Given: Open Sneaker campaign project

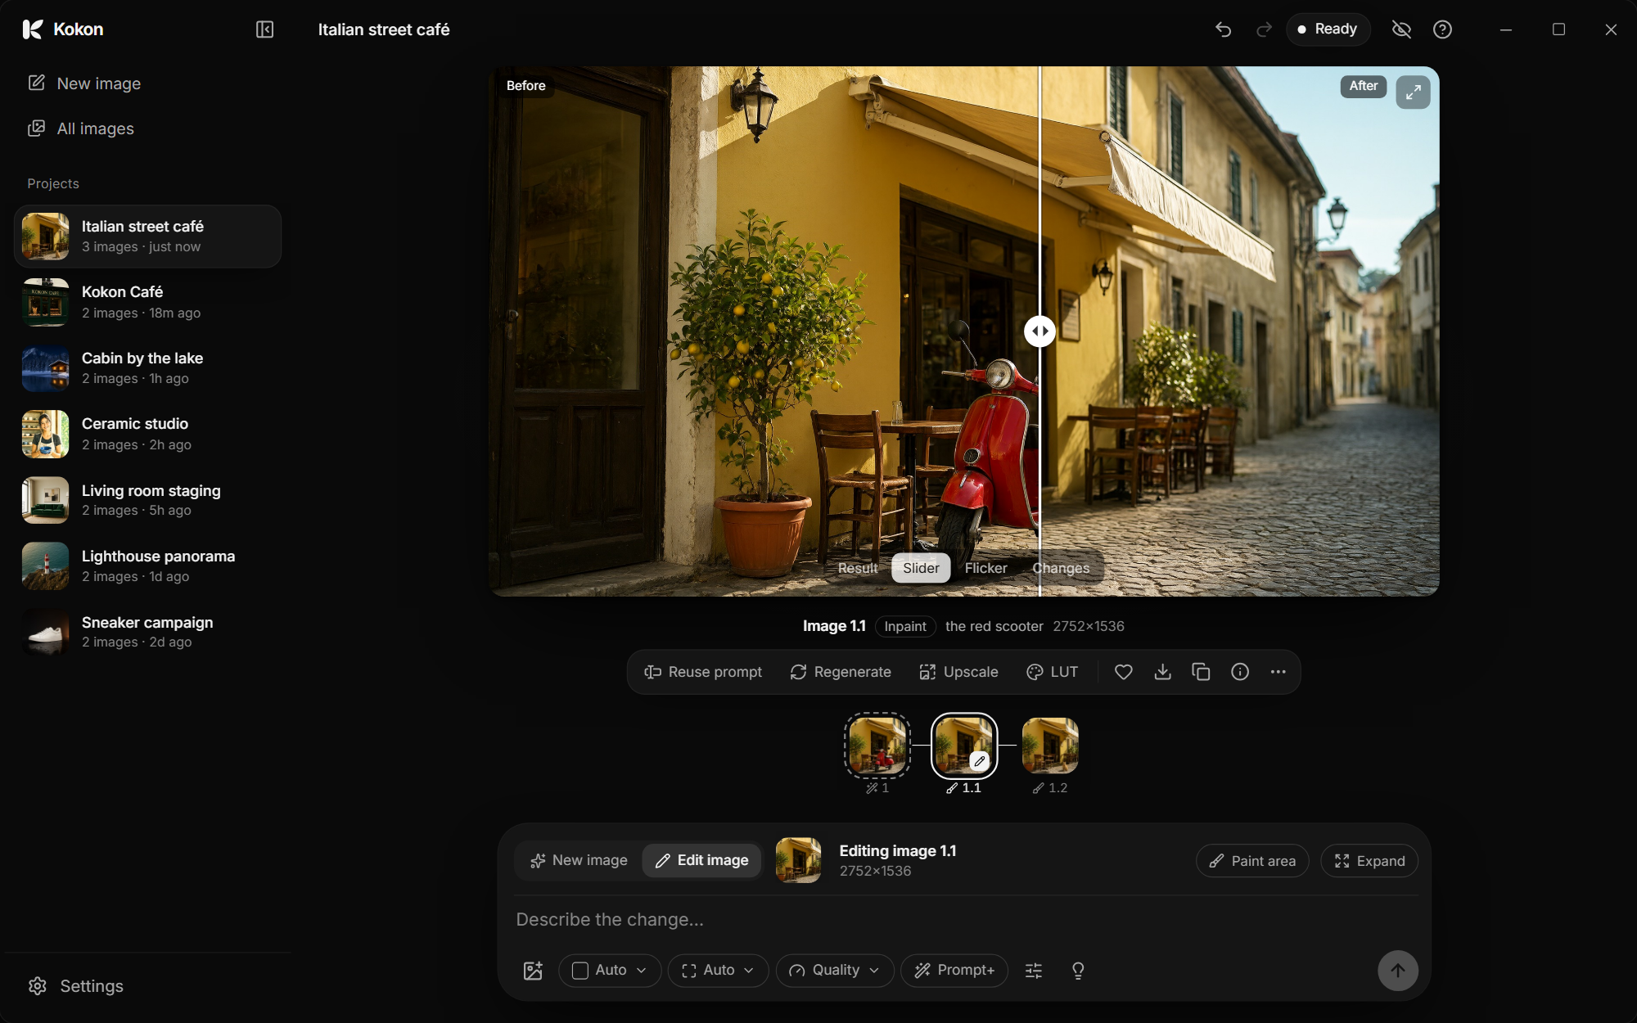Looking at the screenshot, I should 147,632.
